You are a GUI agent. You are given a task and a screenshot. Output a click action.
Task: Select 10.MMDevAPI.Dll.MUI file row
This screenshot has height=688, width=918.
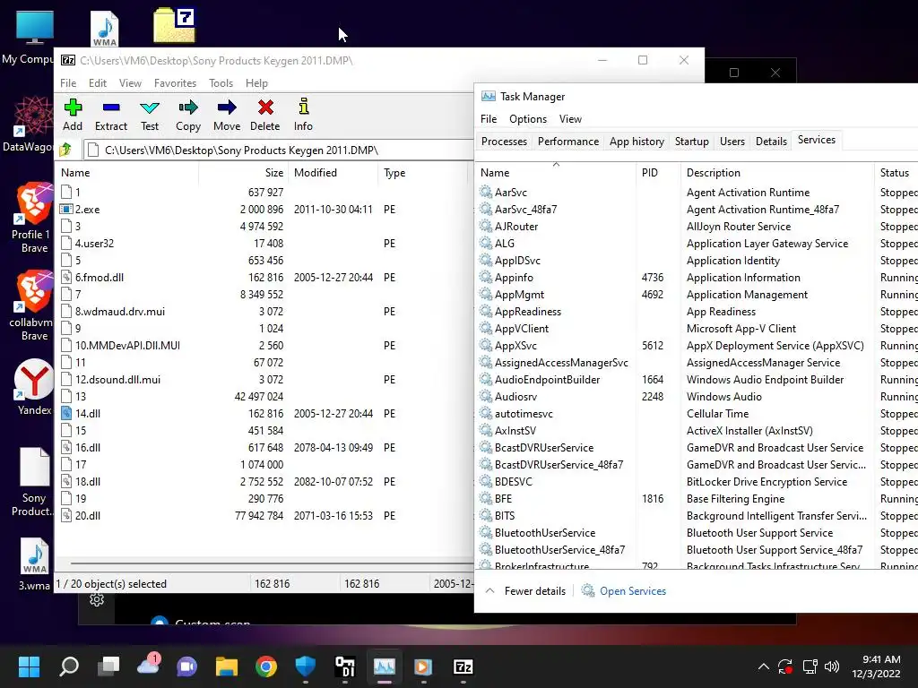click(x=264, y=345)
